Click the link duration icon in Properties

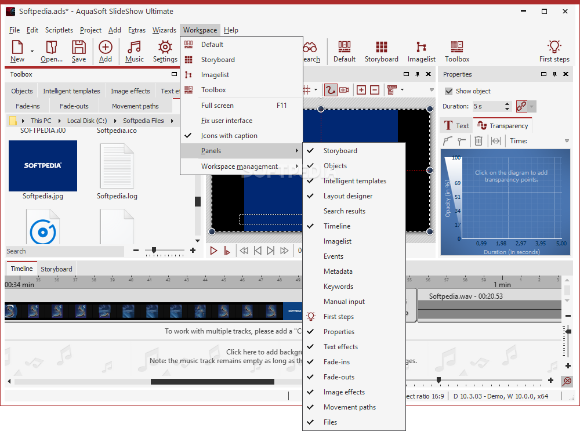click(521, 106)
